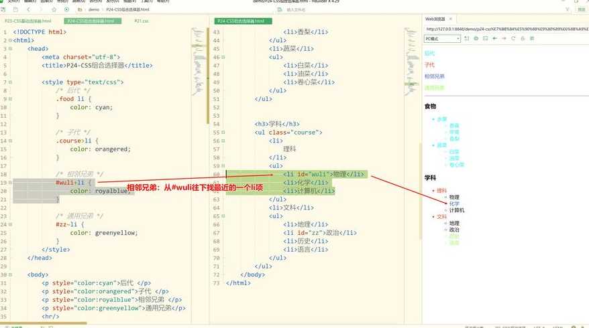The height and width of the screenshot is (328, 589).
Task: Click the browser URL address field
Action: [507, 29]
